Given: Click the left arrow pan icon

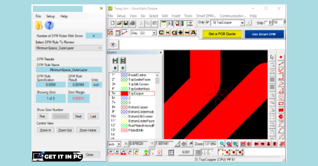Looking at the screenshot, I should pos(256,144).
